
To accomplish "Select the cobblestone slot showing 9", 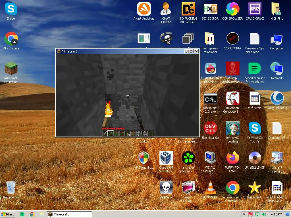I will pyautogui.click(x=145, y=133).
